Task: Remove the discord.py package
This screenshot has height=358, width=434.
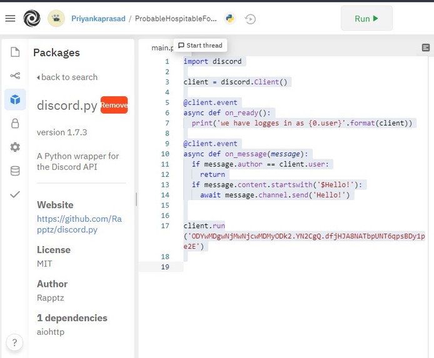Action: [x=114, y=105]
